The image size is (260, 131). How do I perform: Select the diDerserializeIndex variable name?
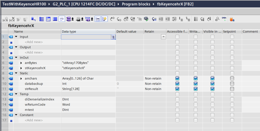pos(40,99)
